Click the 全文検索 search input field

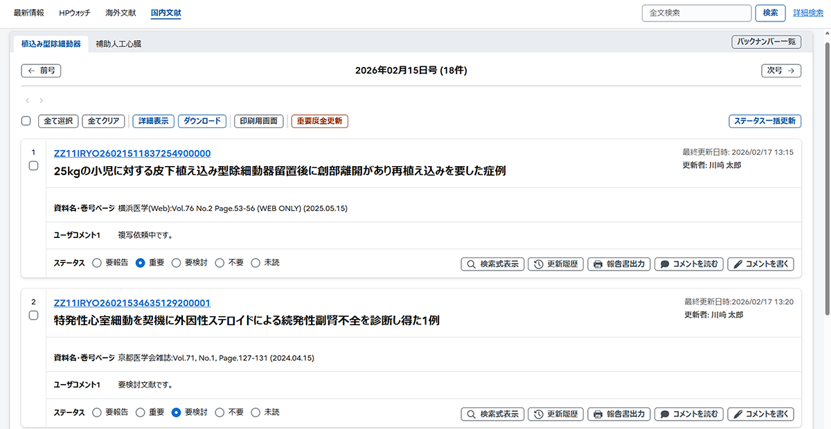point(696,13)
